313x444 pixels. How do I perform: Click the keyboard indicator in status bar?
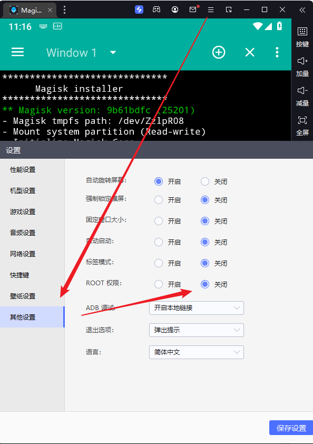tap(43, 26)
